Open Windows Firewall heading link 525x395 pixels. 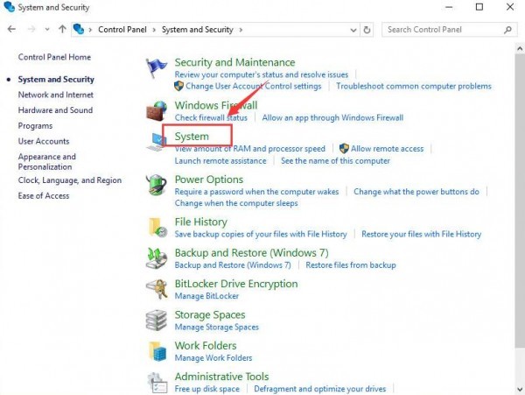(x=216, y=105)
